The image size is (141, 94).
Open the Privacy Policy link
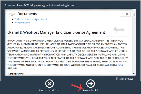(x=22, y=23)
